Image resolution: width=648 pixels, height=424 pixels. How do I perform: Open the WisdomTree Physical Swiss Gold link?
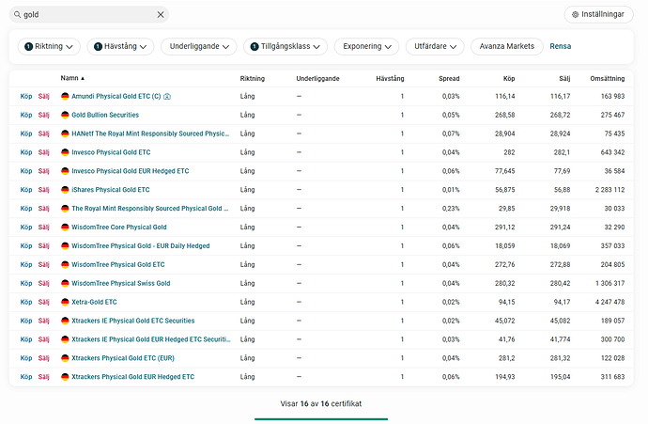click(x=120, y=283)
